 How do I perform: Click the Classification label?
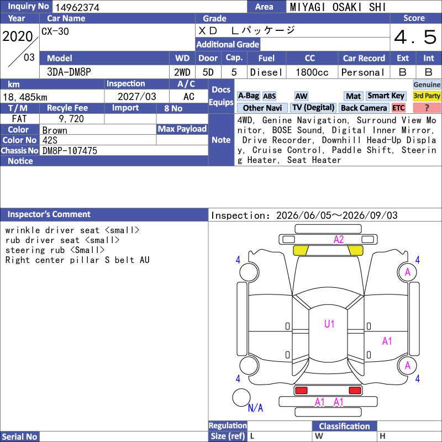344,426
